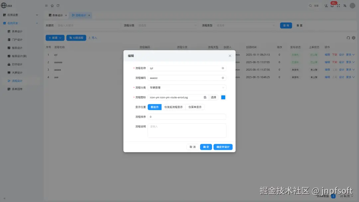Enter fullscreen via the expand icon

(x=338, y=6)
